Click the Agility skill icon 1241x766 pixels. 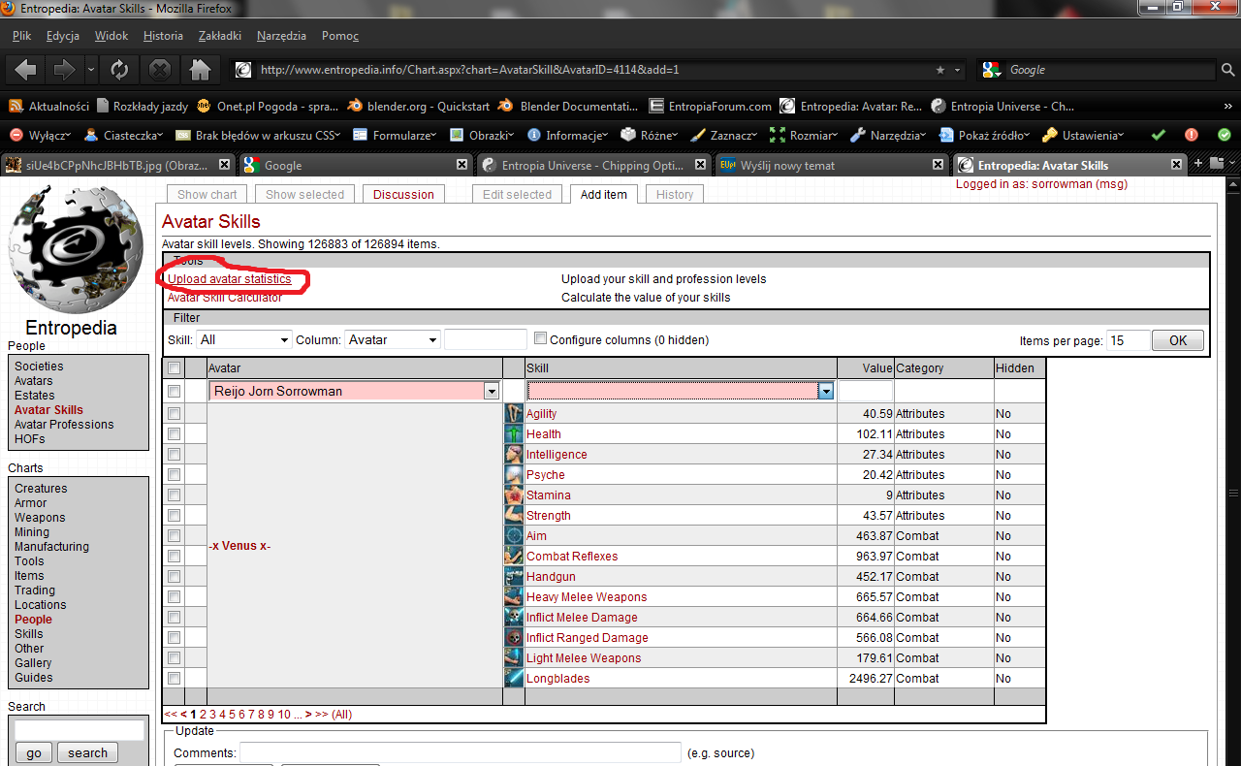coord(514,414)
